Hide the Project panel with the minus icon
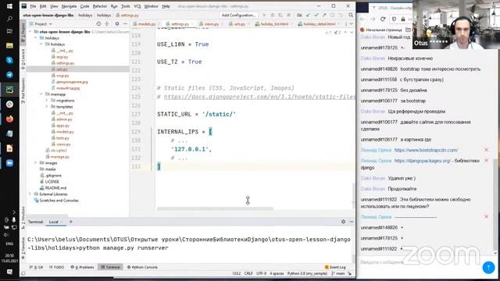The height and width of the screenshot is (281, 500). pos(125,24)
